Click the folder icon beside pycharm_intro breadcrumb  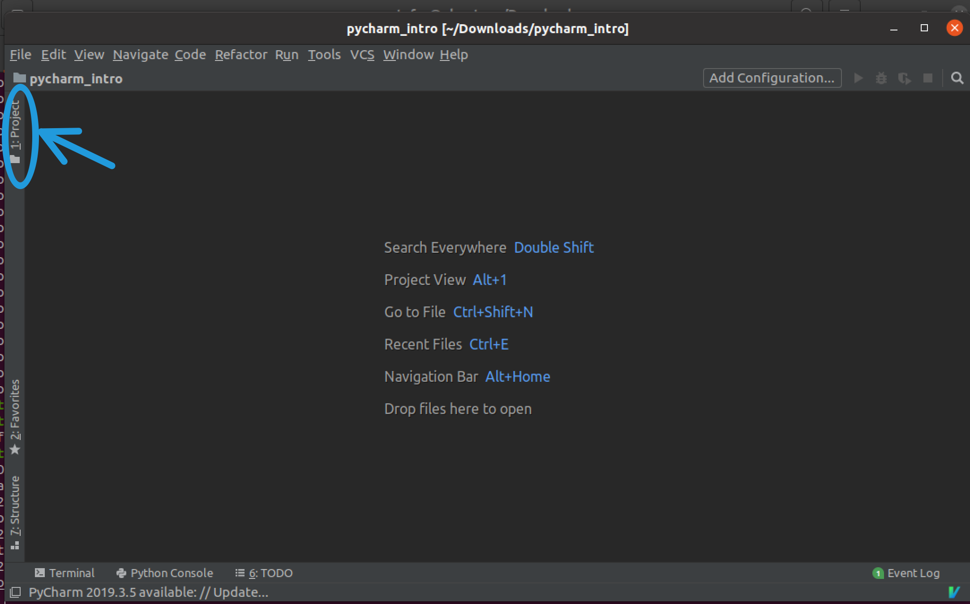click(20, 78)
